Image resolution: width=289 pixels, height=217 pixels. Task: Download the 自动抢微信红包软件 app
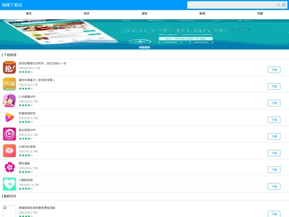pyautogui.click(x=274, y=70)
